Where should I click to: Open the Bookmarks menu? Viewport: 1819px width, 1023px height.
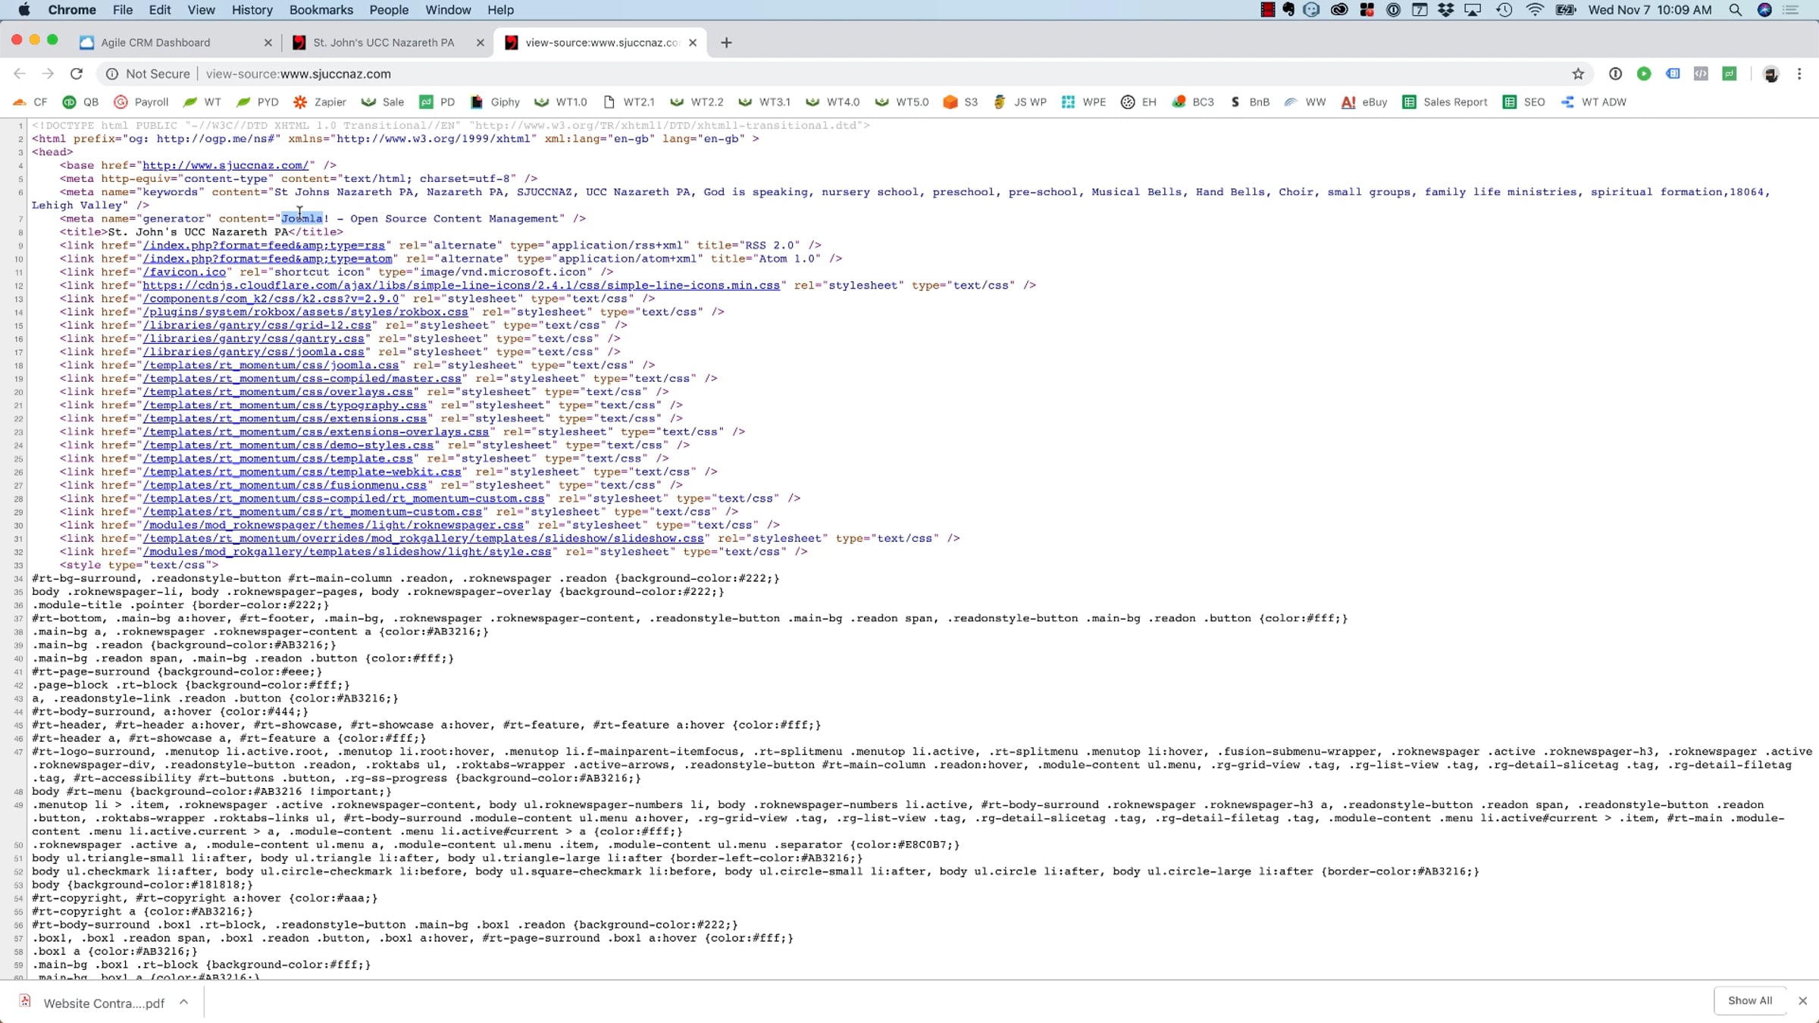(321, 10)
